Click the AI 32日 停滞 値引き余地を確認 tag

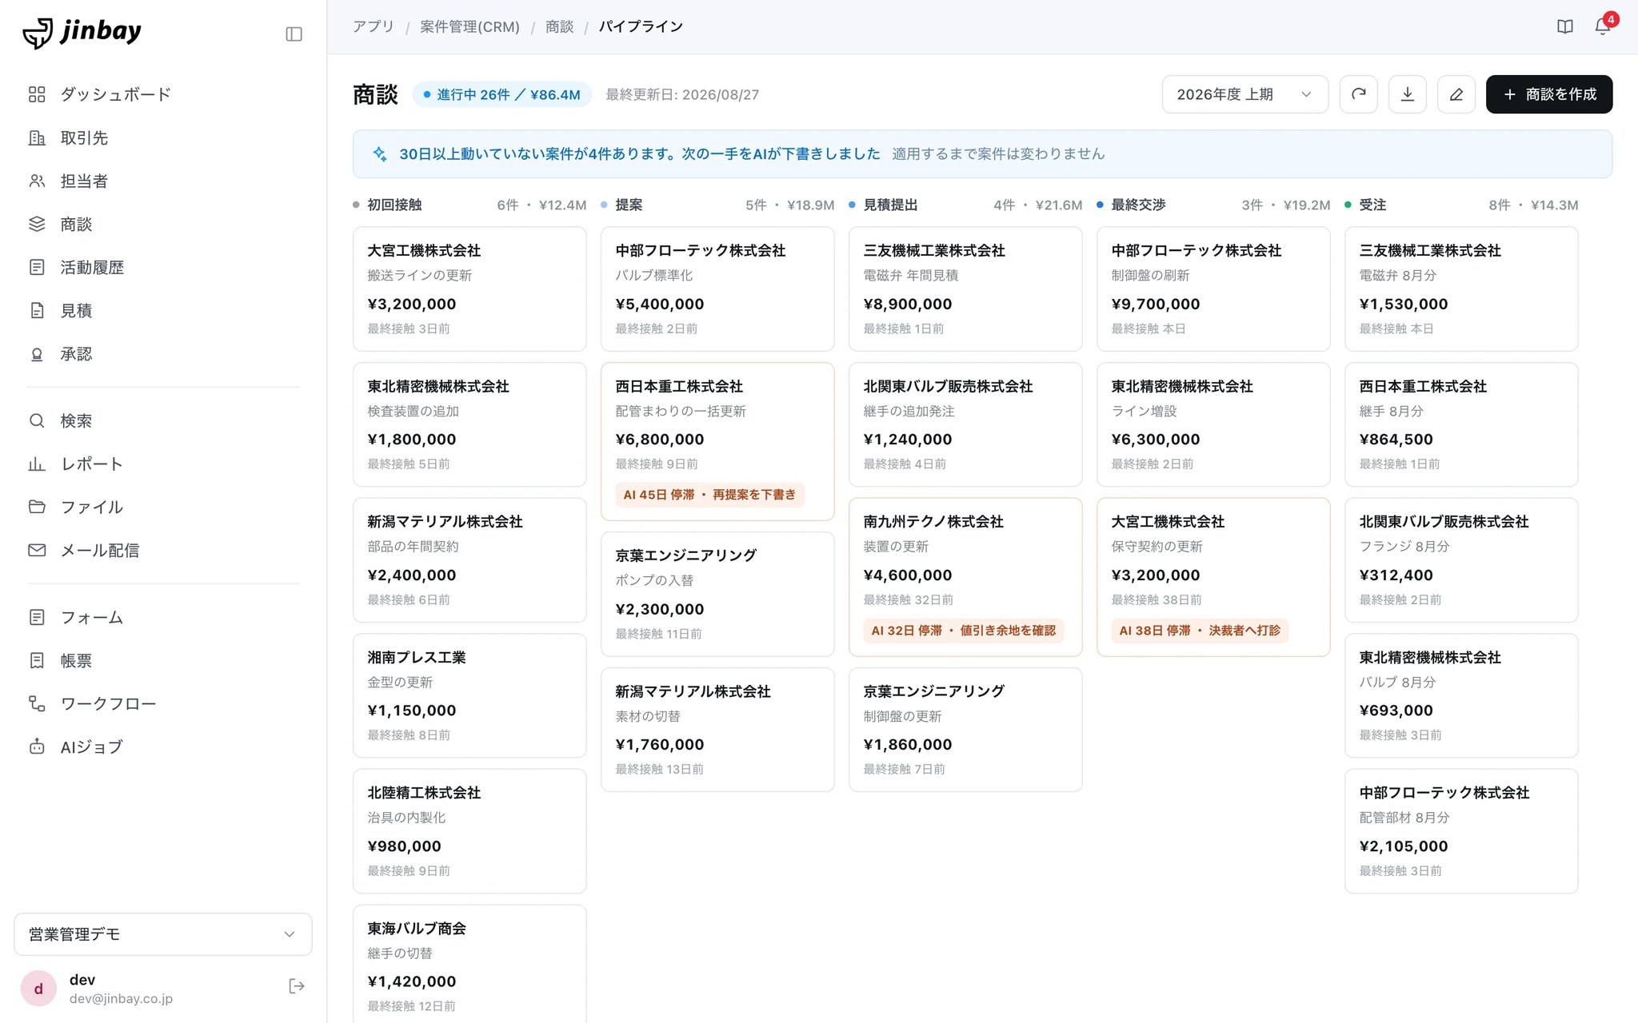point(963,631)
